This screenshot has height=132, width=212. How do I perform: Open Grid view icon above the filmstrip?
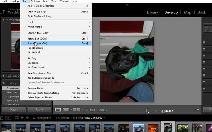[x=17, y=118]
